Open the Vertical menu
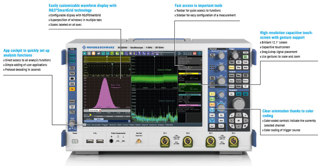The image size is (323, 166). click(x=112, y=125)
